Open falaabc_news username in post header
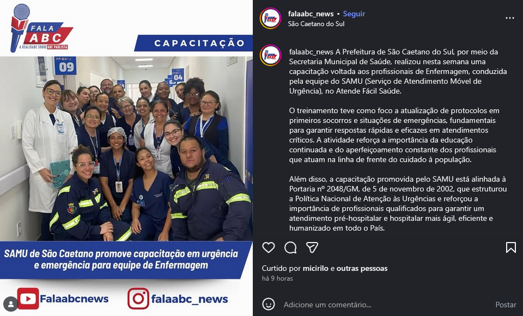Viewport: 523px width, 316px height. (x=311, y=14)
